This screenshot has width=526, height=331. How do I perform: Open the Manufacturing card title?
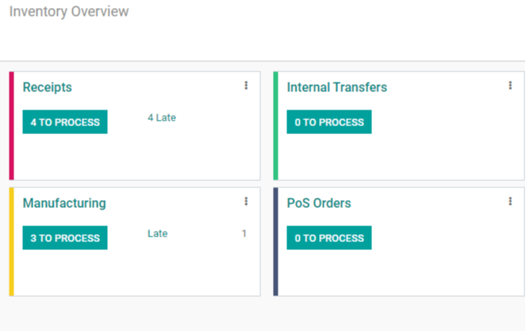[x=64, y=203]
